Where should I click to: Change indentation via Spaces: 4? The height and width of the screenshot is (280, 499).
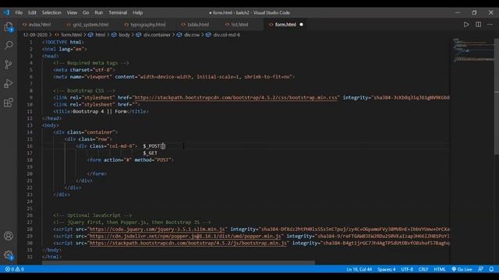tap(387, 269)
